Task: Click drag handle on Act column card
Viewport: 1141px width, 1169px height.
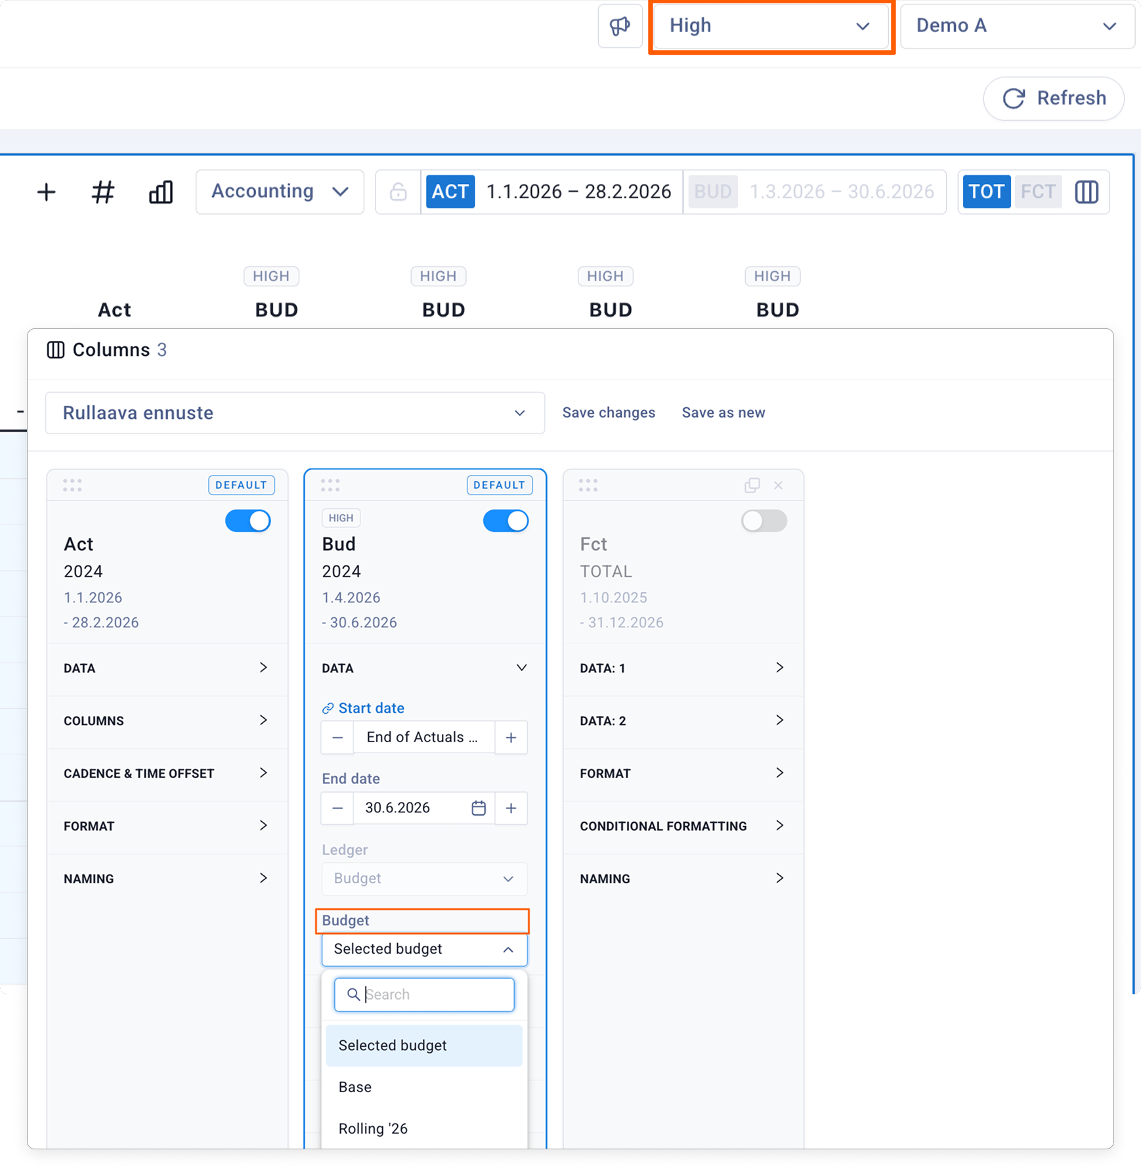Action: (x=72, y=485)
